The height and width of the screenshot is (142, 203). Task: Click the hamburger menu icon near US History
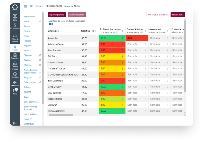point(25,6)
